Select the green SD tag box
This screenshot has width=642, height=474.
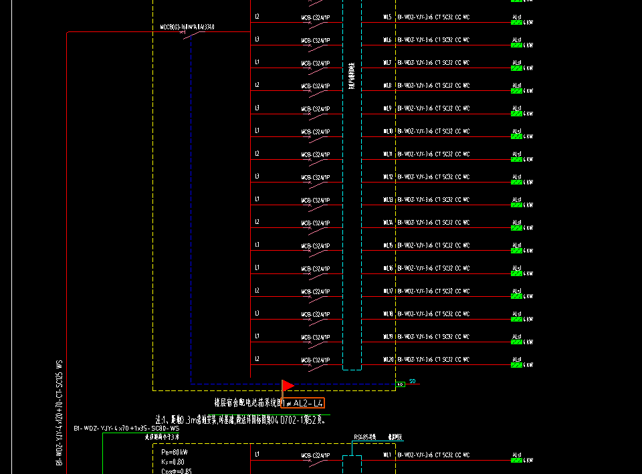click(x=401, y=384)
